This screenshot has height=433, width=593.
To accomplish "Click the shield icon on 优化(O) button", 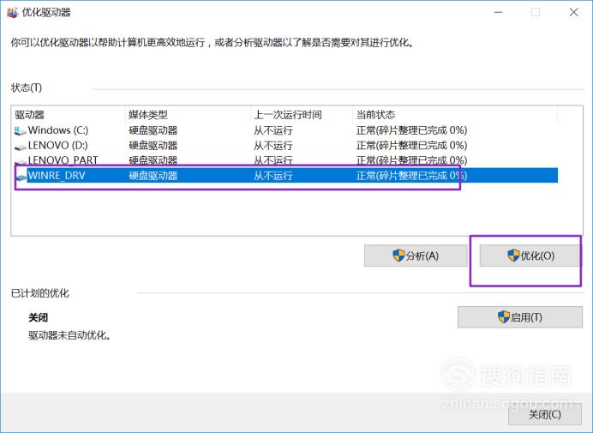I will (513, 256).
